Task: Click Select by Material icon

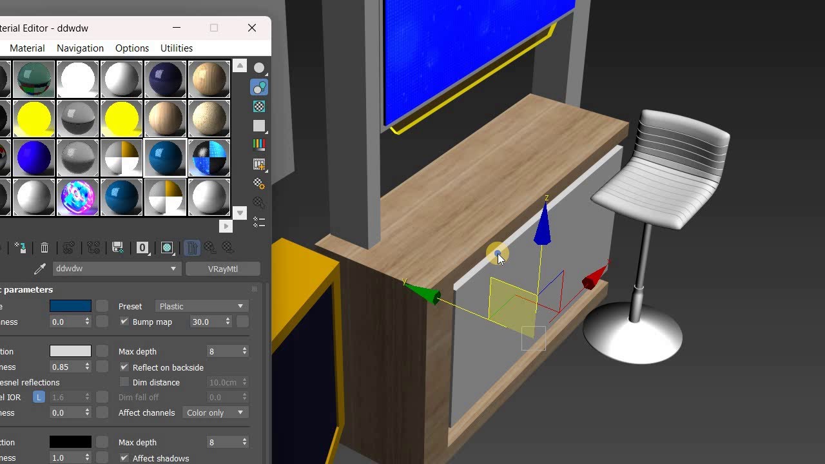Action: point(259,203)
